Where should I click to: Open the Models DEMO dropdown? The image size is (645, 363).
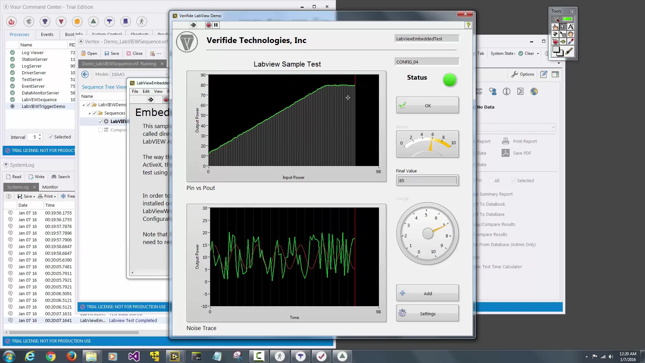(167, 74)
